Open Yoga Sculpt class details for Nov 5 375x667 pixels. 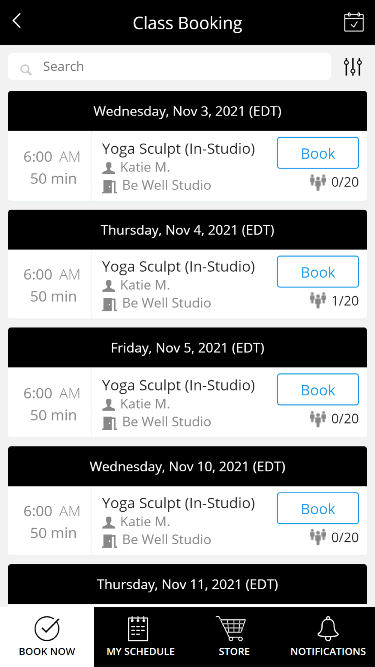(x=178, y=386)
